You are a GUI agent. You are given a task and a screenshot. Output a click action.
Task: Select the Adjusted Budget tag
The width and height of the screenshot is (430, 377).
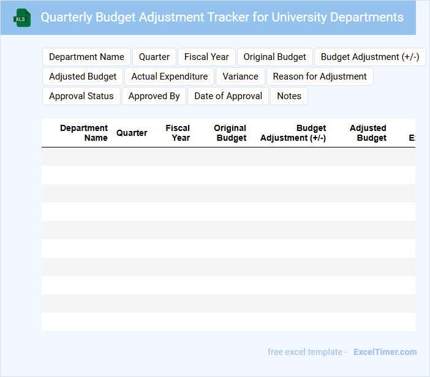coord(83,77)
